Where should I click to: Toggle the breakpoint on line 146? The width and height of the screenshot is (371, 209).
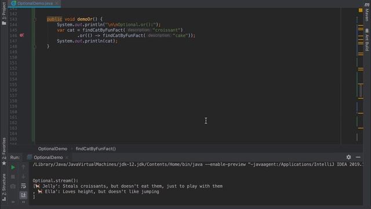click(x=21, y=35)
